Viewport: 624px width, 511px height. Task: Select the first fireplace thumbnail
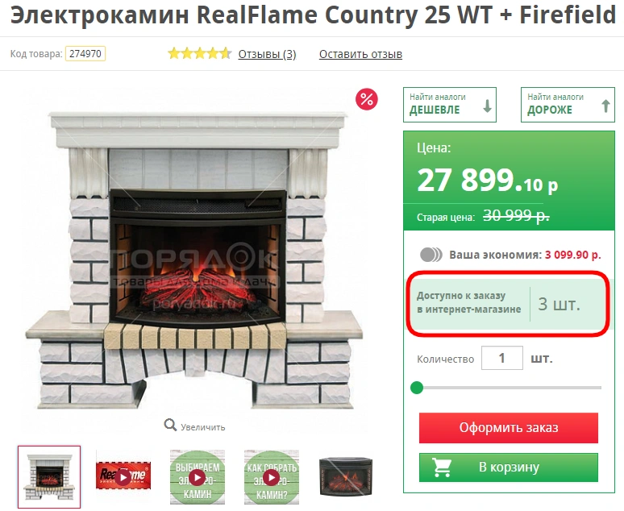[x=49, y=477]
